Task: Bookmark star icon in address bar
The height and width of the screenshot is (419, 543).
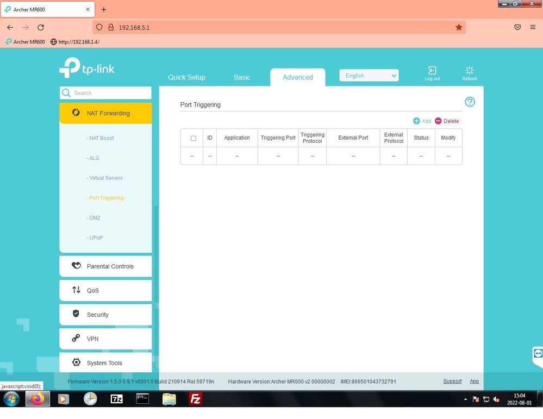Action: pos(459,27)
